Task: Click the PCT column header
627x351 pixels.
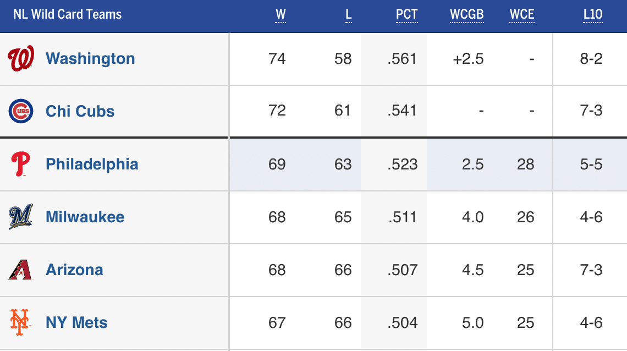Action: [406, 15]
